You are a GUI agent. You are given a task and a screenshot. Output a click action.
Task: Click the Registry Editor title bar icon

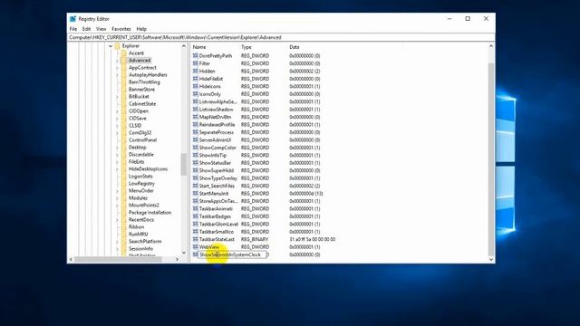tap(72, 19)
